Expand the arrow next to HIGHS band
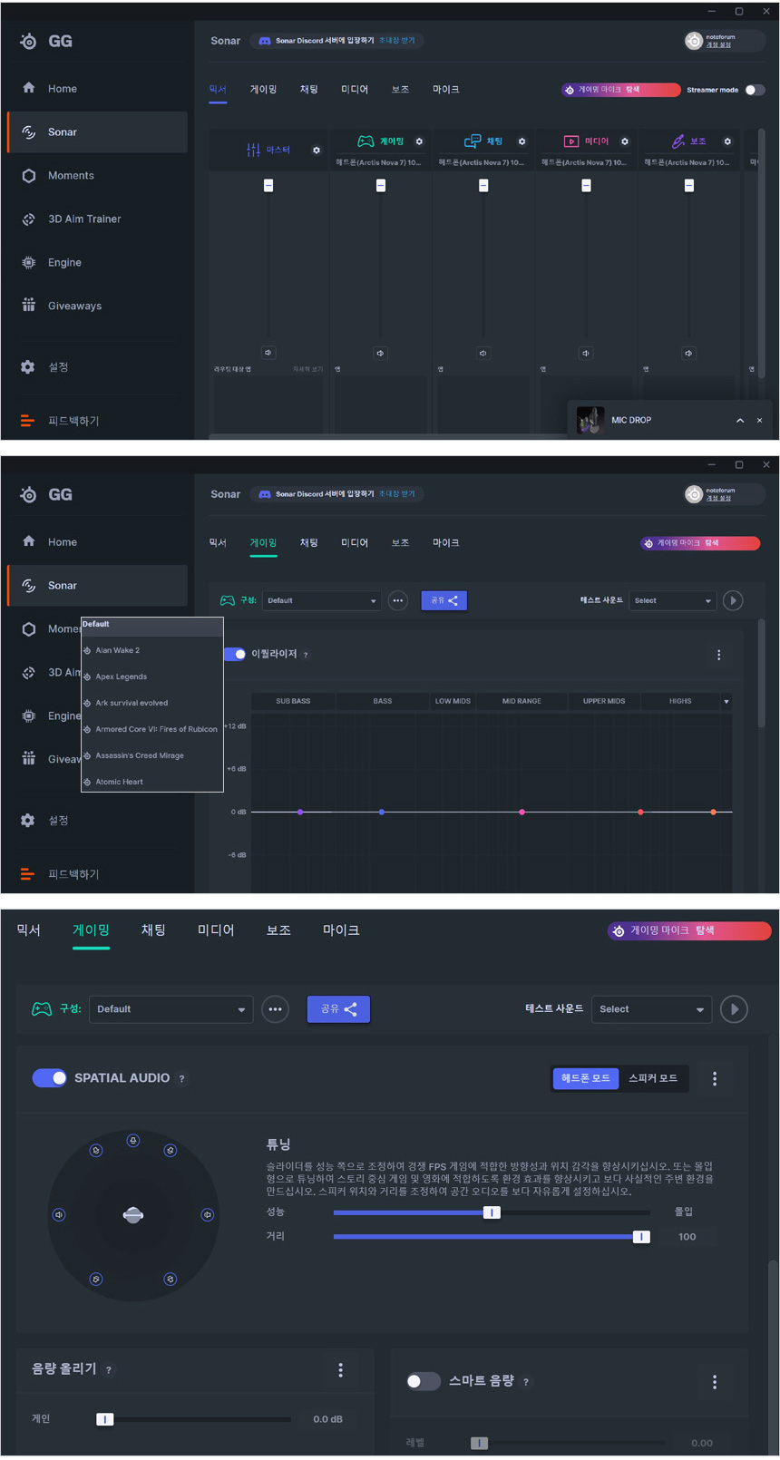Screen dimensions: 780x1460 tap(726, 702)
